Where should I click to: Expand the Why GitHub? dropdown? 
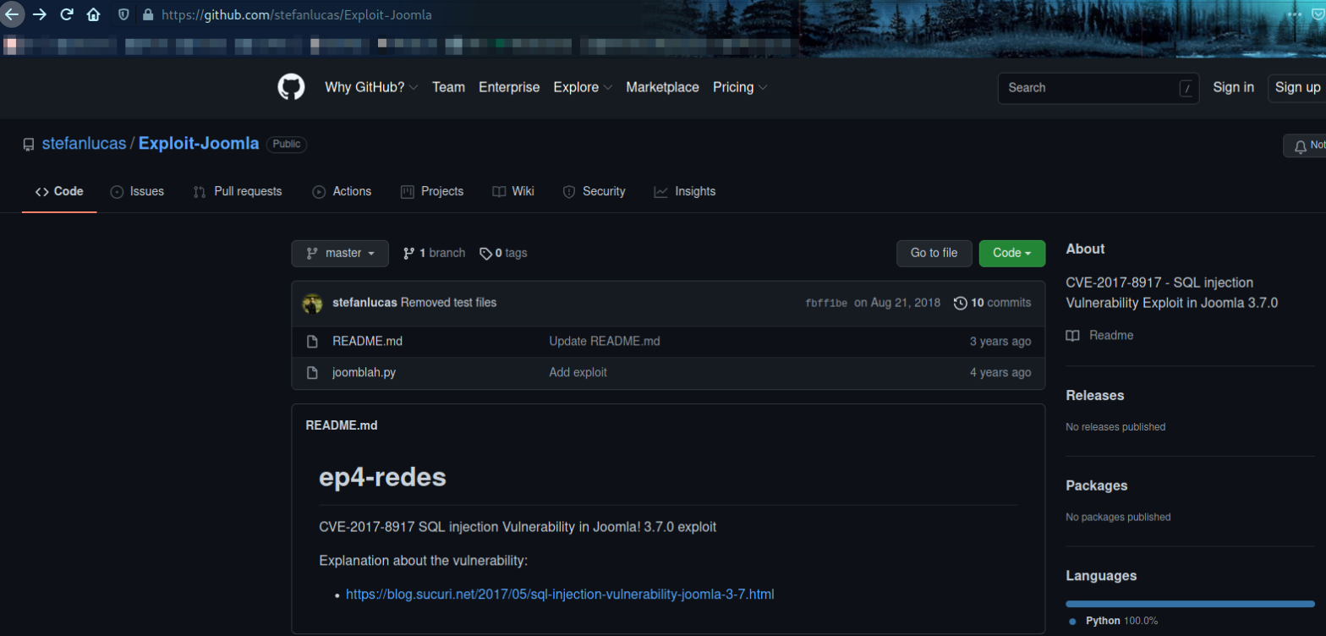371,87
